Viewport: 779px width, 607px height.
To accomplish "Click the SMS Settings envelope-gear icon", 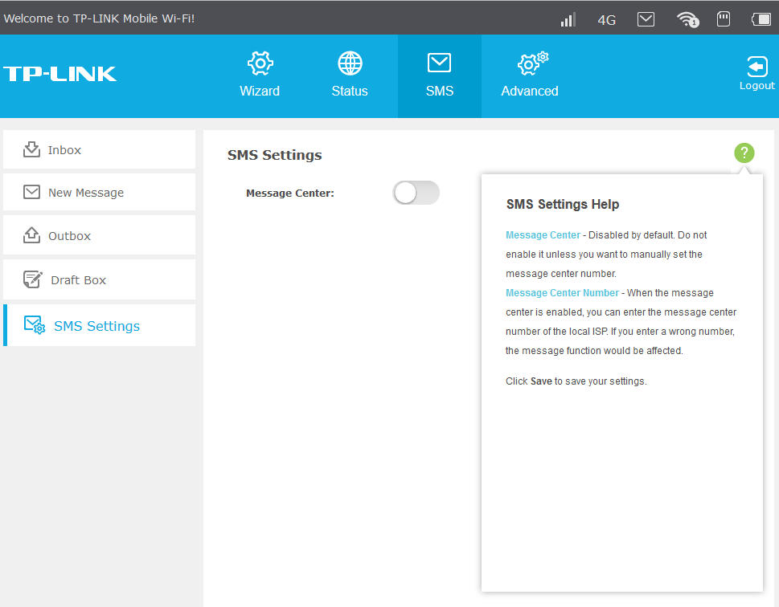I will point(35,325).
